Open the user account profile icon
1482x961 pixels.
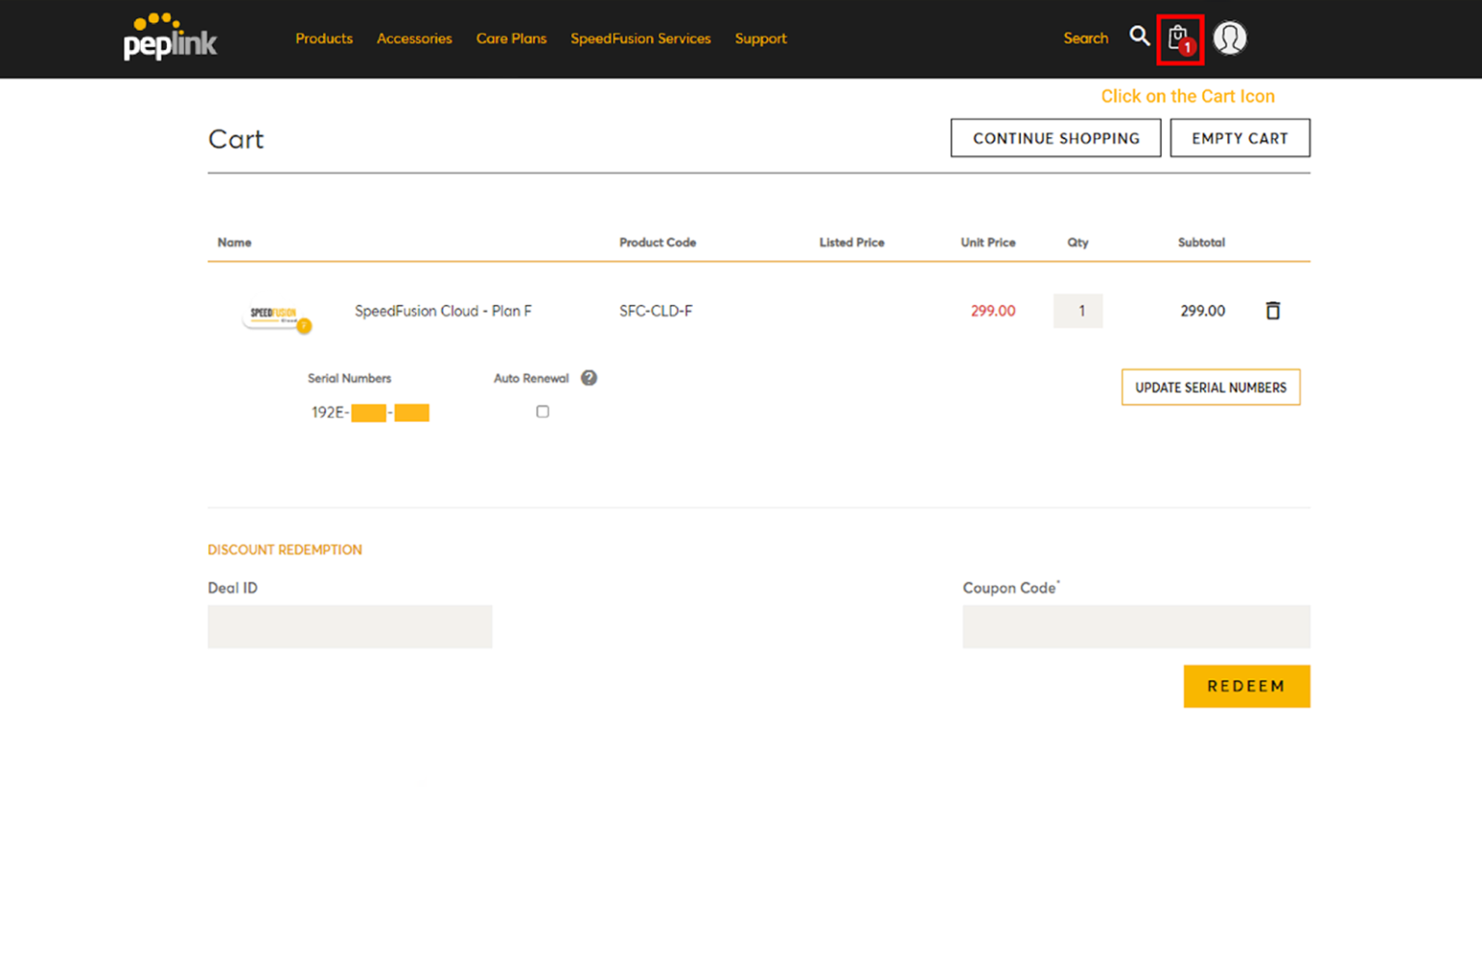pos(1229,38)
